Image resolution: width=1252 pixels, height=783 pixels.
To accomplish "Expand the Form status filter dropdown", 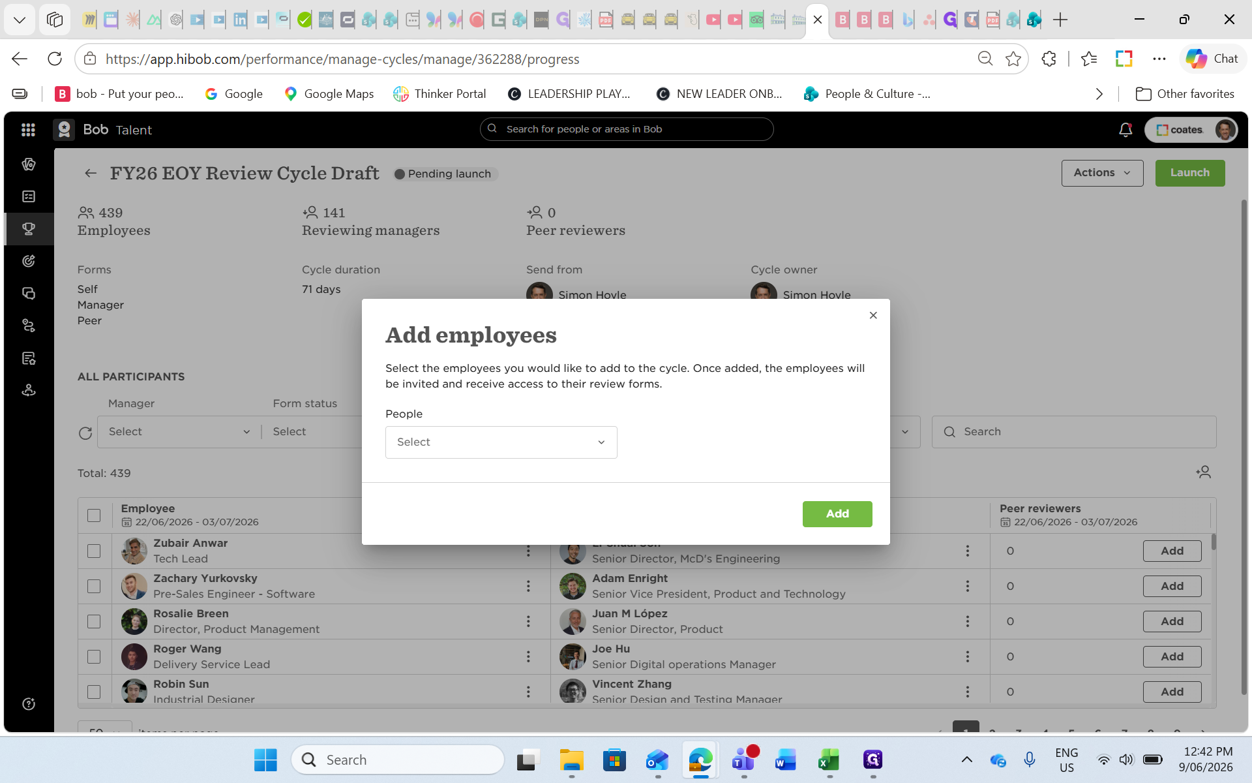I will click(x=316, y=432).
